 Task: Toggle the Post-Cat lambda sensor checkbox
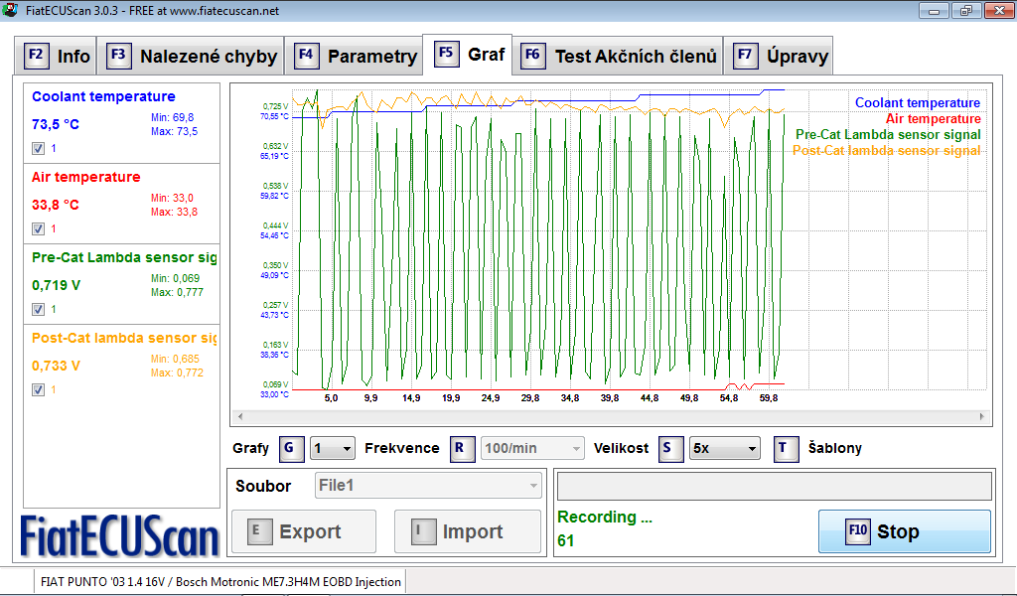39,389
